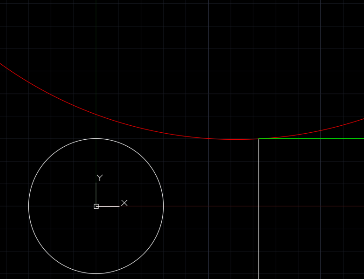Click the X axis label of UCS icon

[124, 203]
